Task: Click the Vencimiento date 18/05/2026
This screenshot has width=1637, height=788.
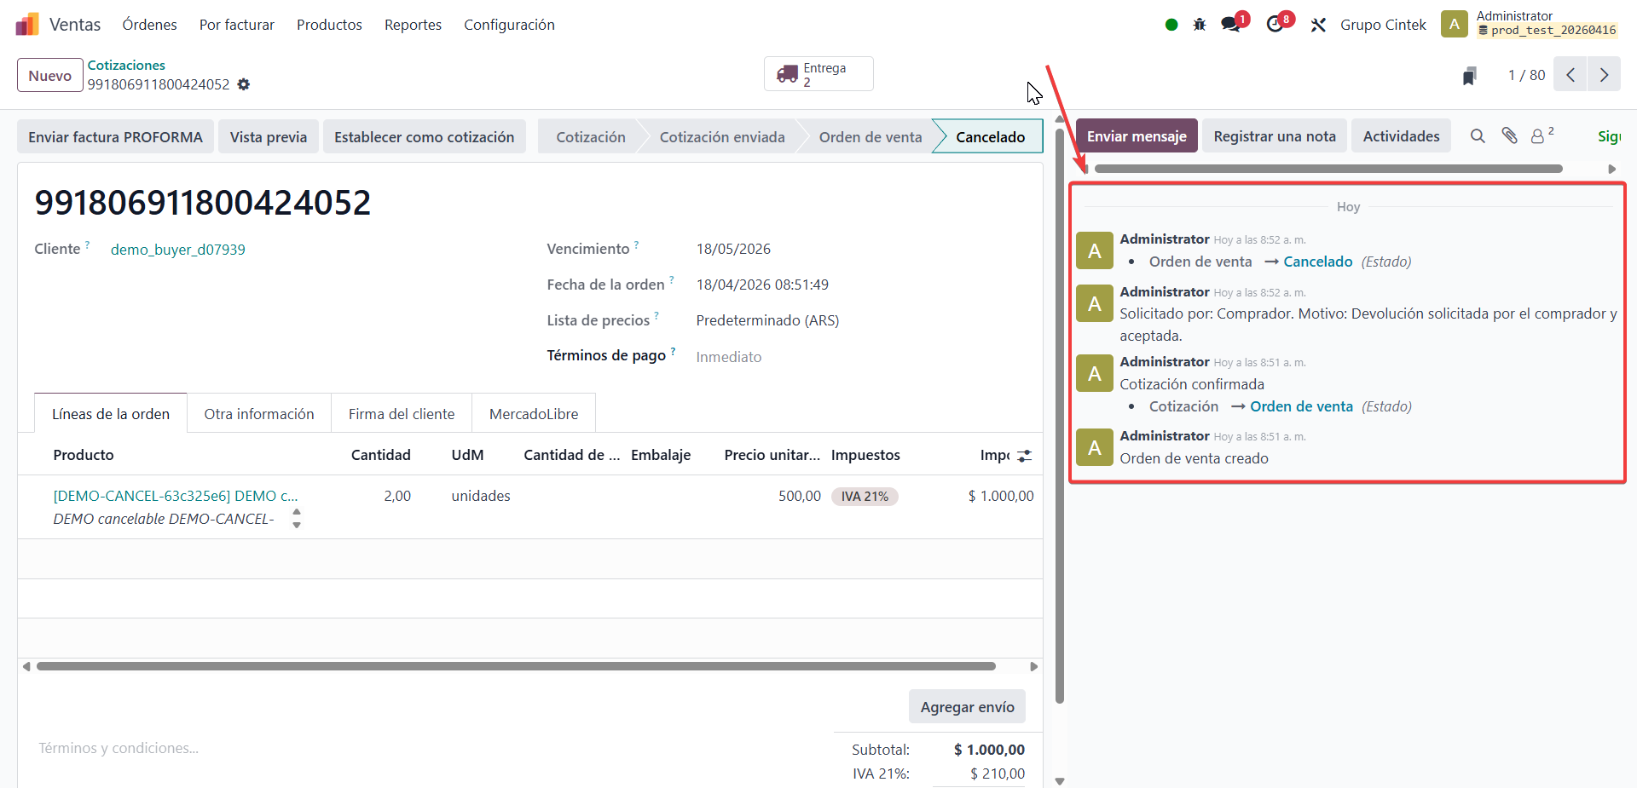Action: pyautogui.click(x=733, y=249)
